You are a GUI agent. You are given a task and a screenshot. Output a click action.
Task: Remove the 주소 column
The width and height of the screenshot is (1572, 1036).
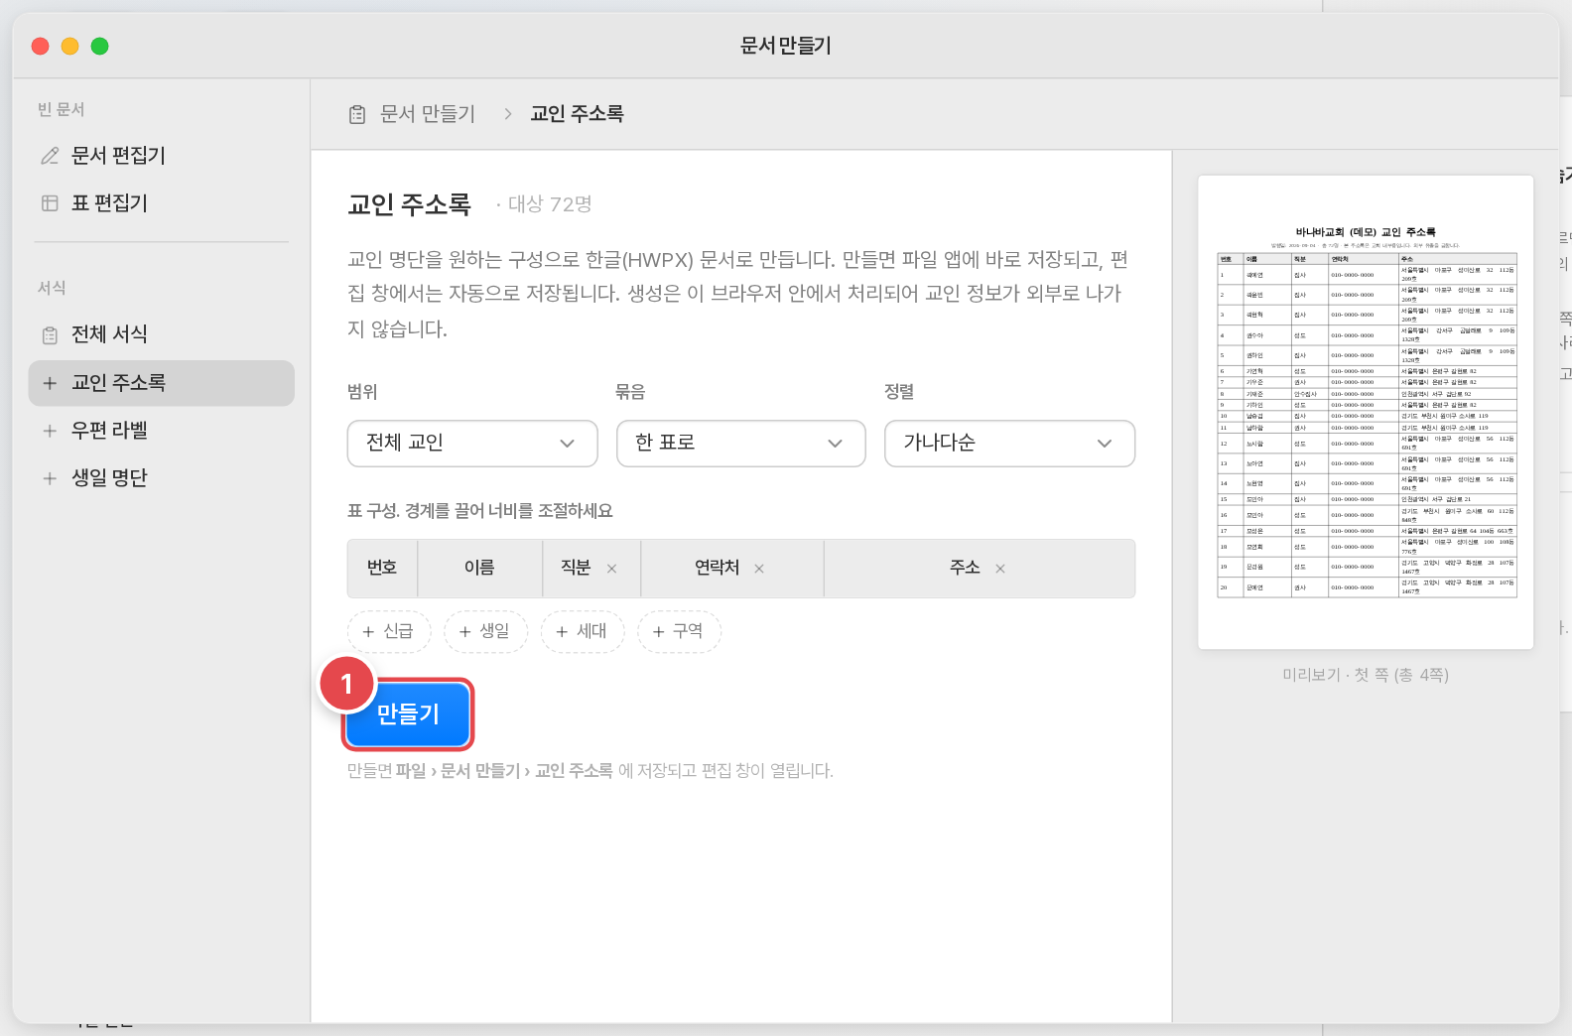pyautogui.click(x=1000, y=569)
